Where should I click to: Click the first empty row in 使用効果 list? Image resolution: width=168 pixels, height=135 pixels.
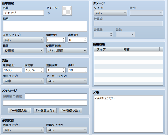(129, 54)
